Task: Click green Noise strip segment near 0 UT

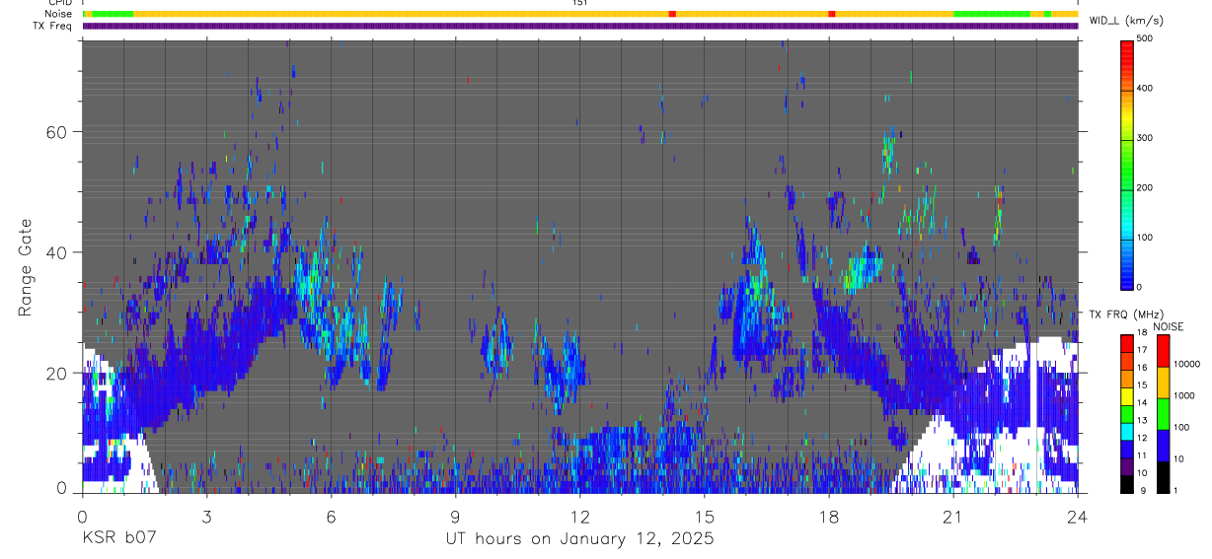Action: 111,14
